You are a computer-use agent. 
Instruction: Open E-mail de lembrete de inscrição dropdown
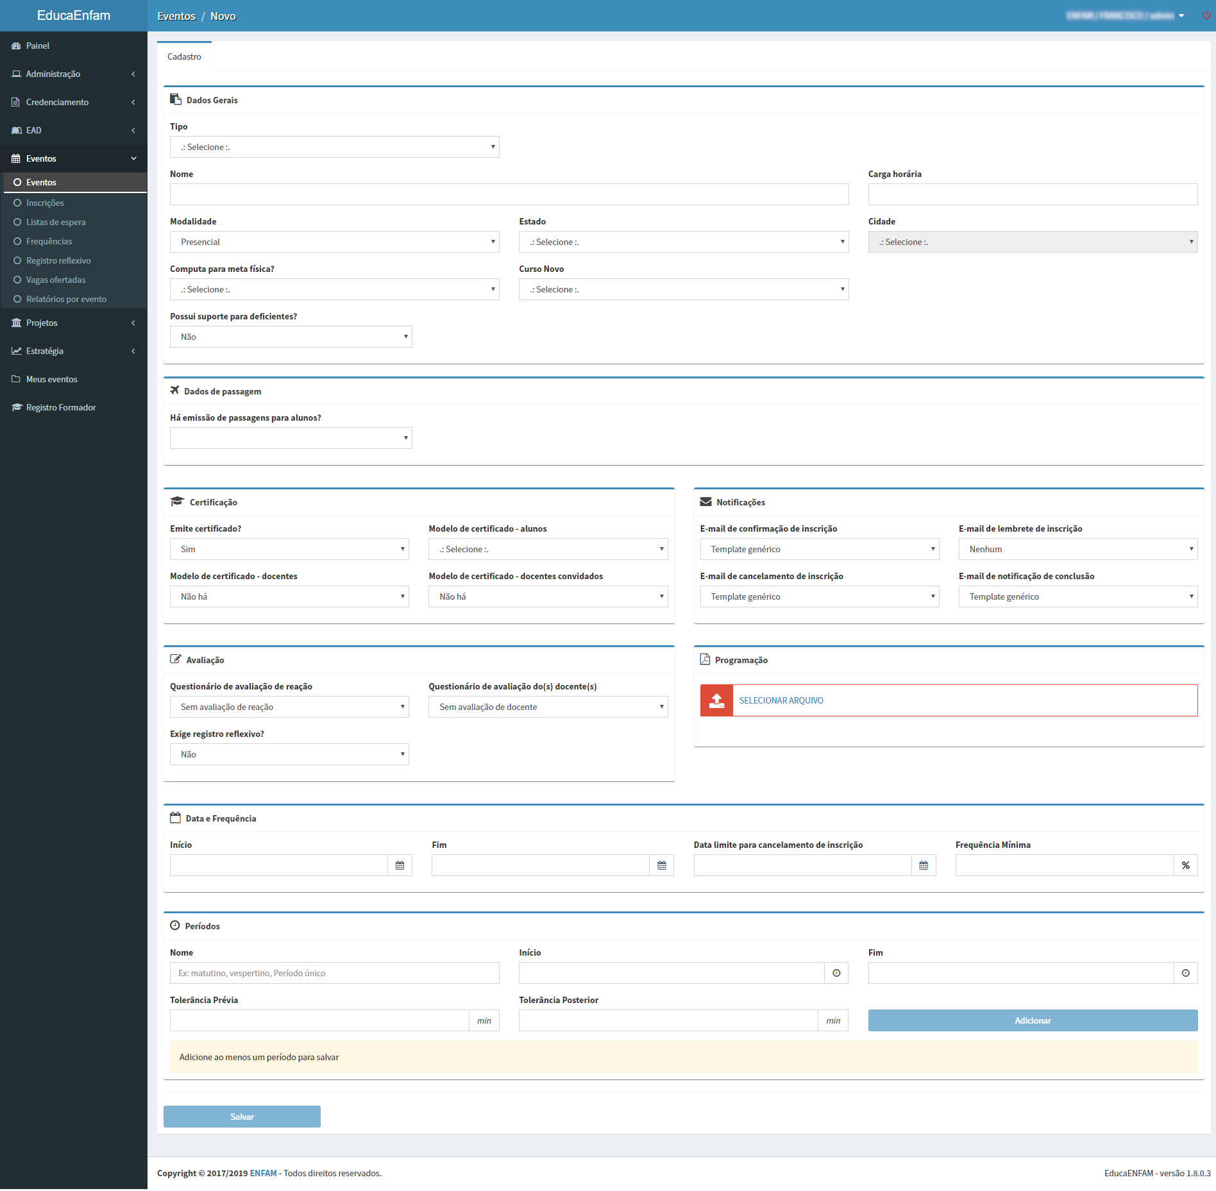pos(1078,549)
